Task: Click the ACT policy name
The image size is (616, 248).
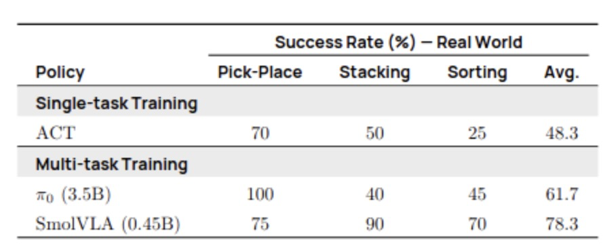Action: coord(54,133)
